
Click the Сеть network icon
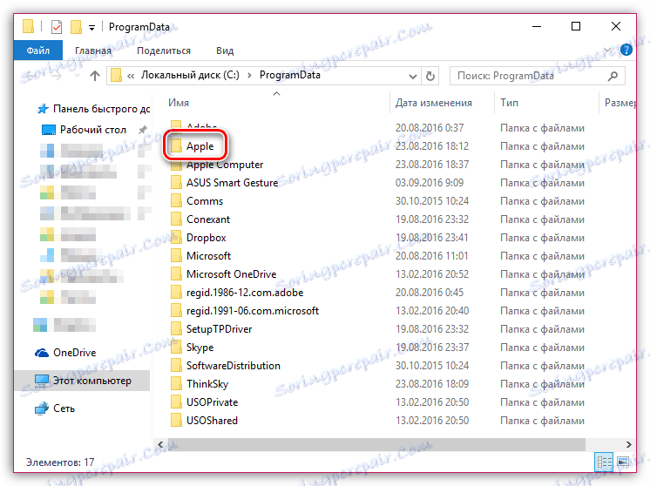[x=42, y=408]
